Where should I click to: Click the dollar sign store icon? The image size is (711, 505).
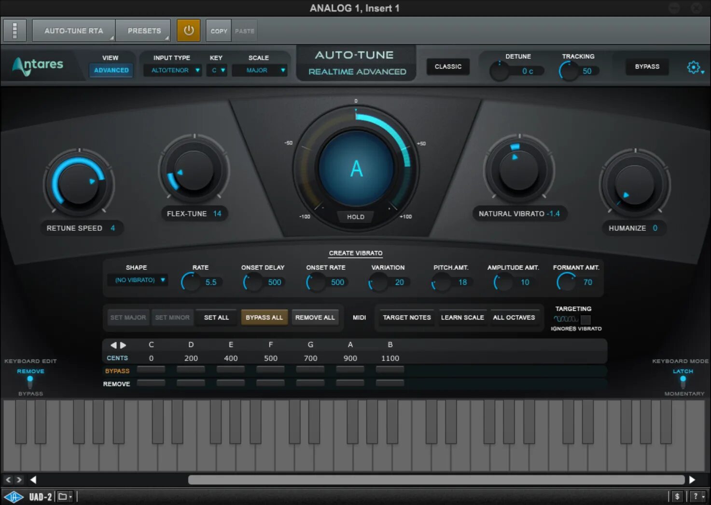pyautogui.click(x=677, y=496)
